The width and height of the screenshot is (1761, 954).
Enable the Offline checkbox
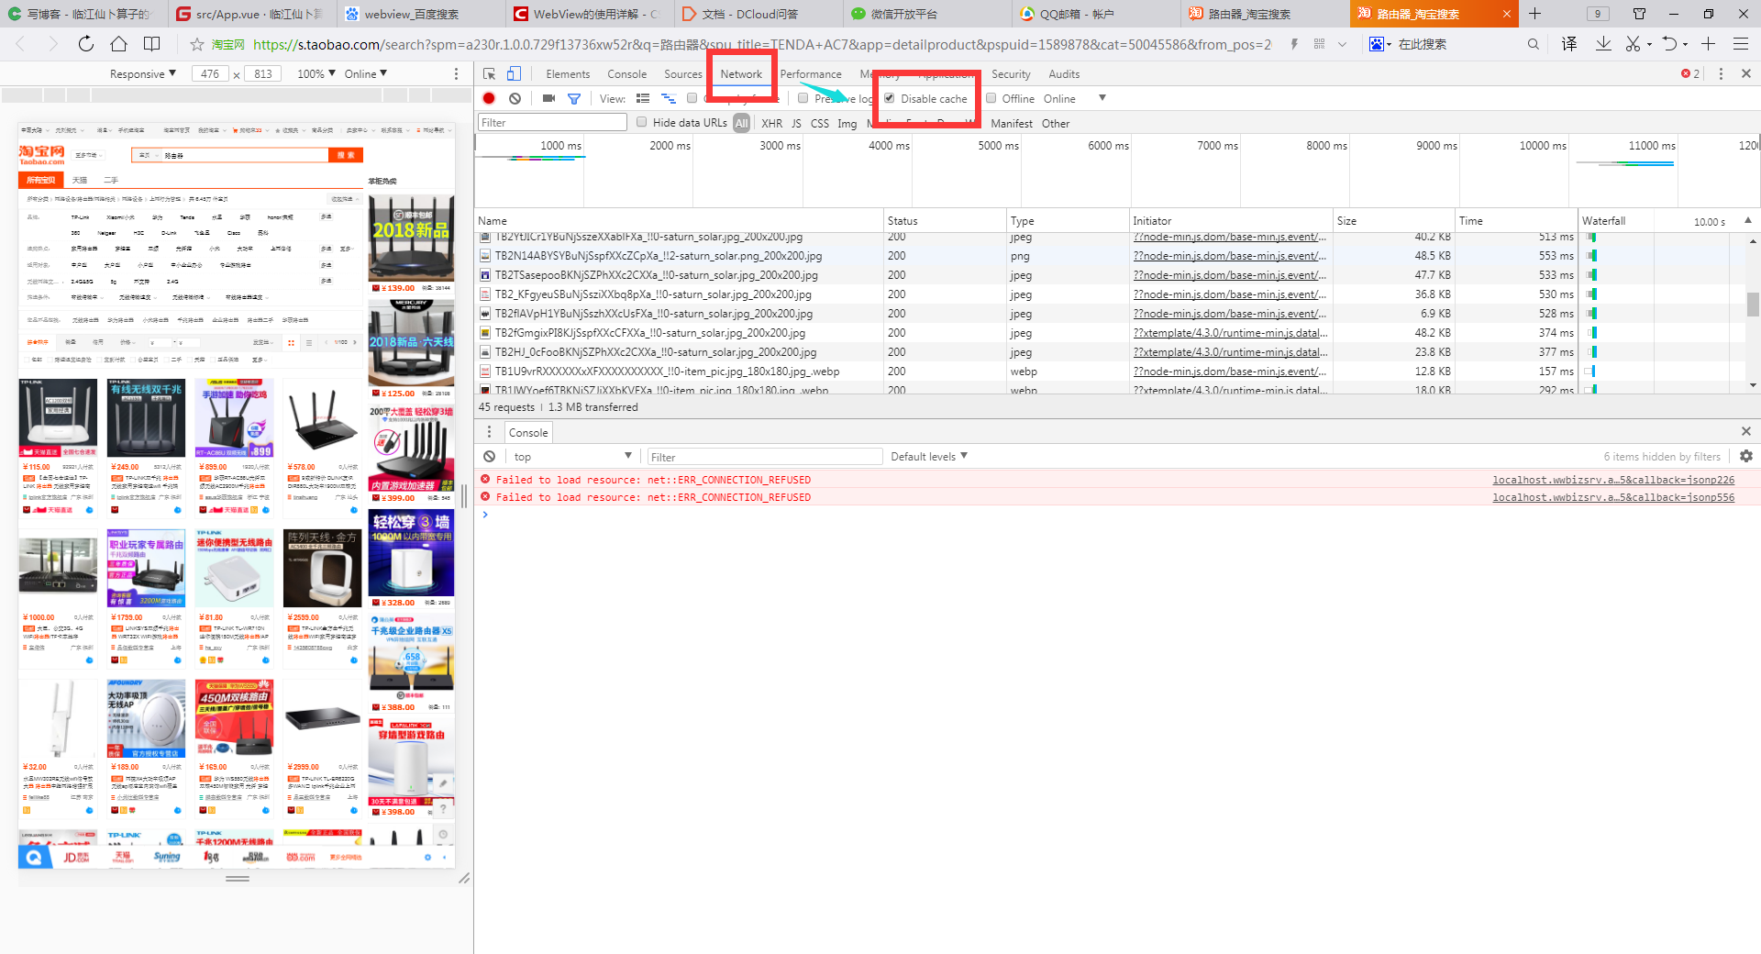coord(991,98)
